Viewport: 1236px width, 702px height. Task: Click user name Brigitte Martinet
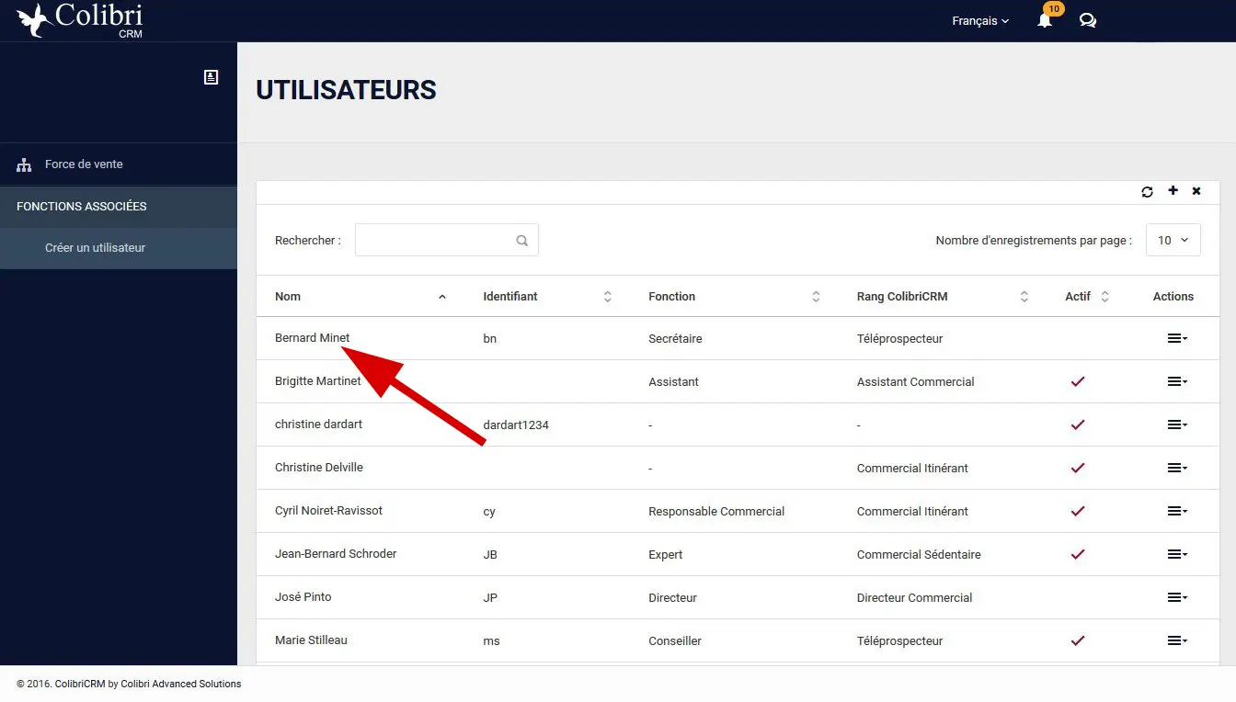pyautogui.click(x=318, y=381)
